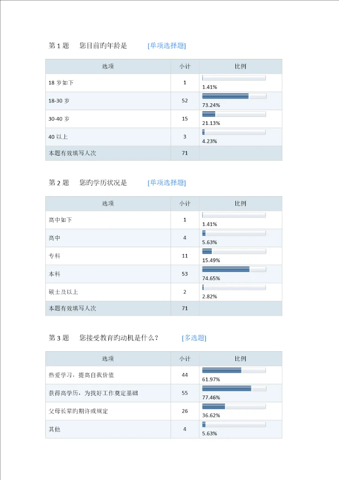Click the 第 3 题 您接受教育的动机是什么 heading
Image resolution: width=339 pixels, height=480 pixels.
tap(104, 338)
